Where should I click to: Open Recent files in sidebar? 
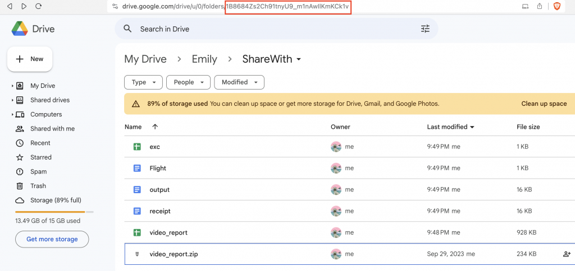(40, 143)
